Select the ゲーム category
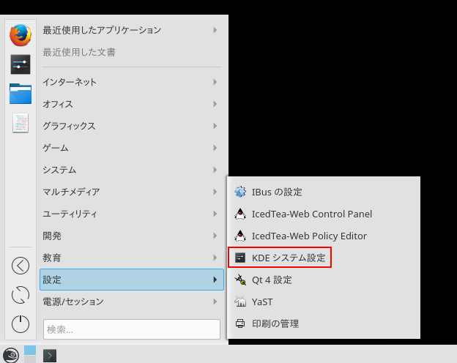This screenshot has width=457, height=363. pyautogui.click(x=132, y=148)
